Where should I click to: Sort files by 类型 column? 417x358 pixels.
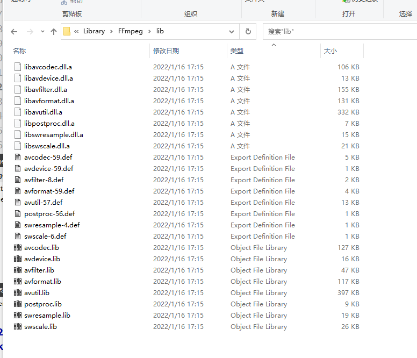point(236,51)
